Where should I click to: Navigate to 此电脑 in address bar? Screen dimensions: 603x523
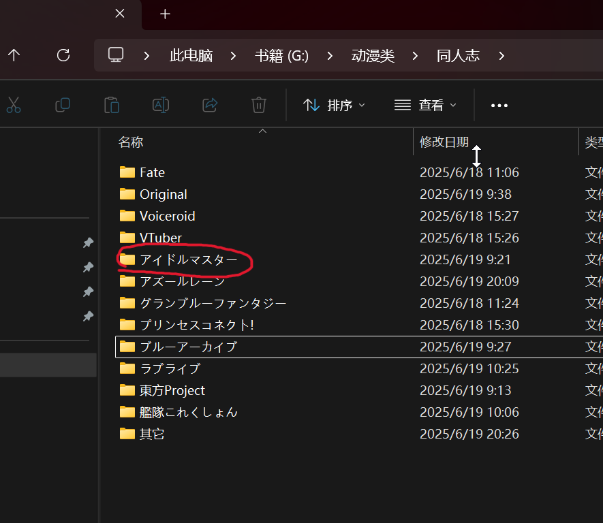pyautogui.click(x=191, y=56)
